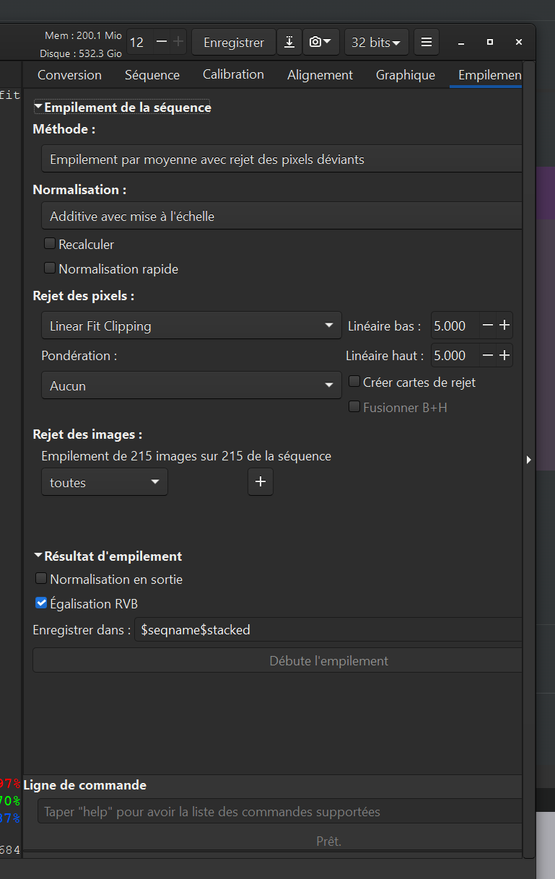The width and height of the screenshot is (555, 879).
Task: Decrease the thread count with minus
Action: [162, 43]
